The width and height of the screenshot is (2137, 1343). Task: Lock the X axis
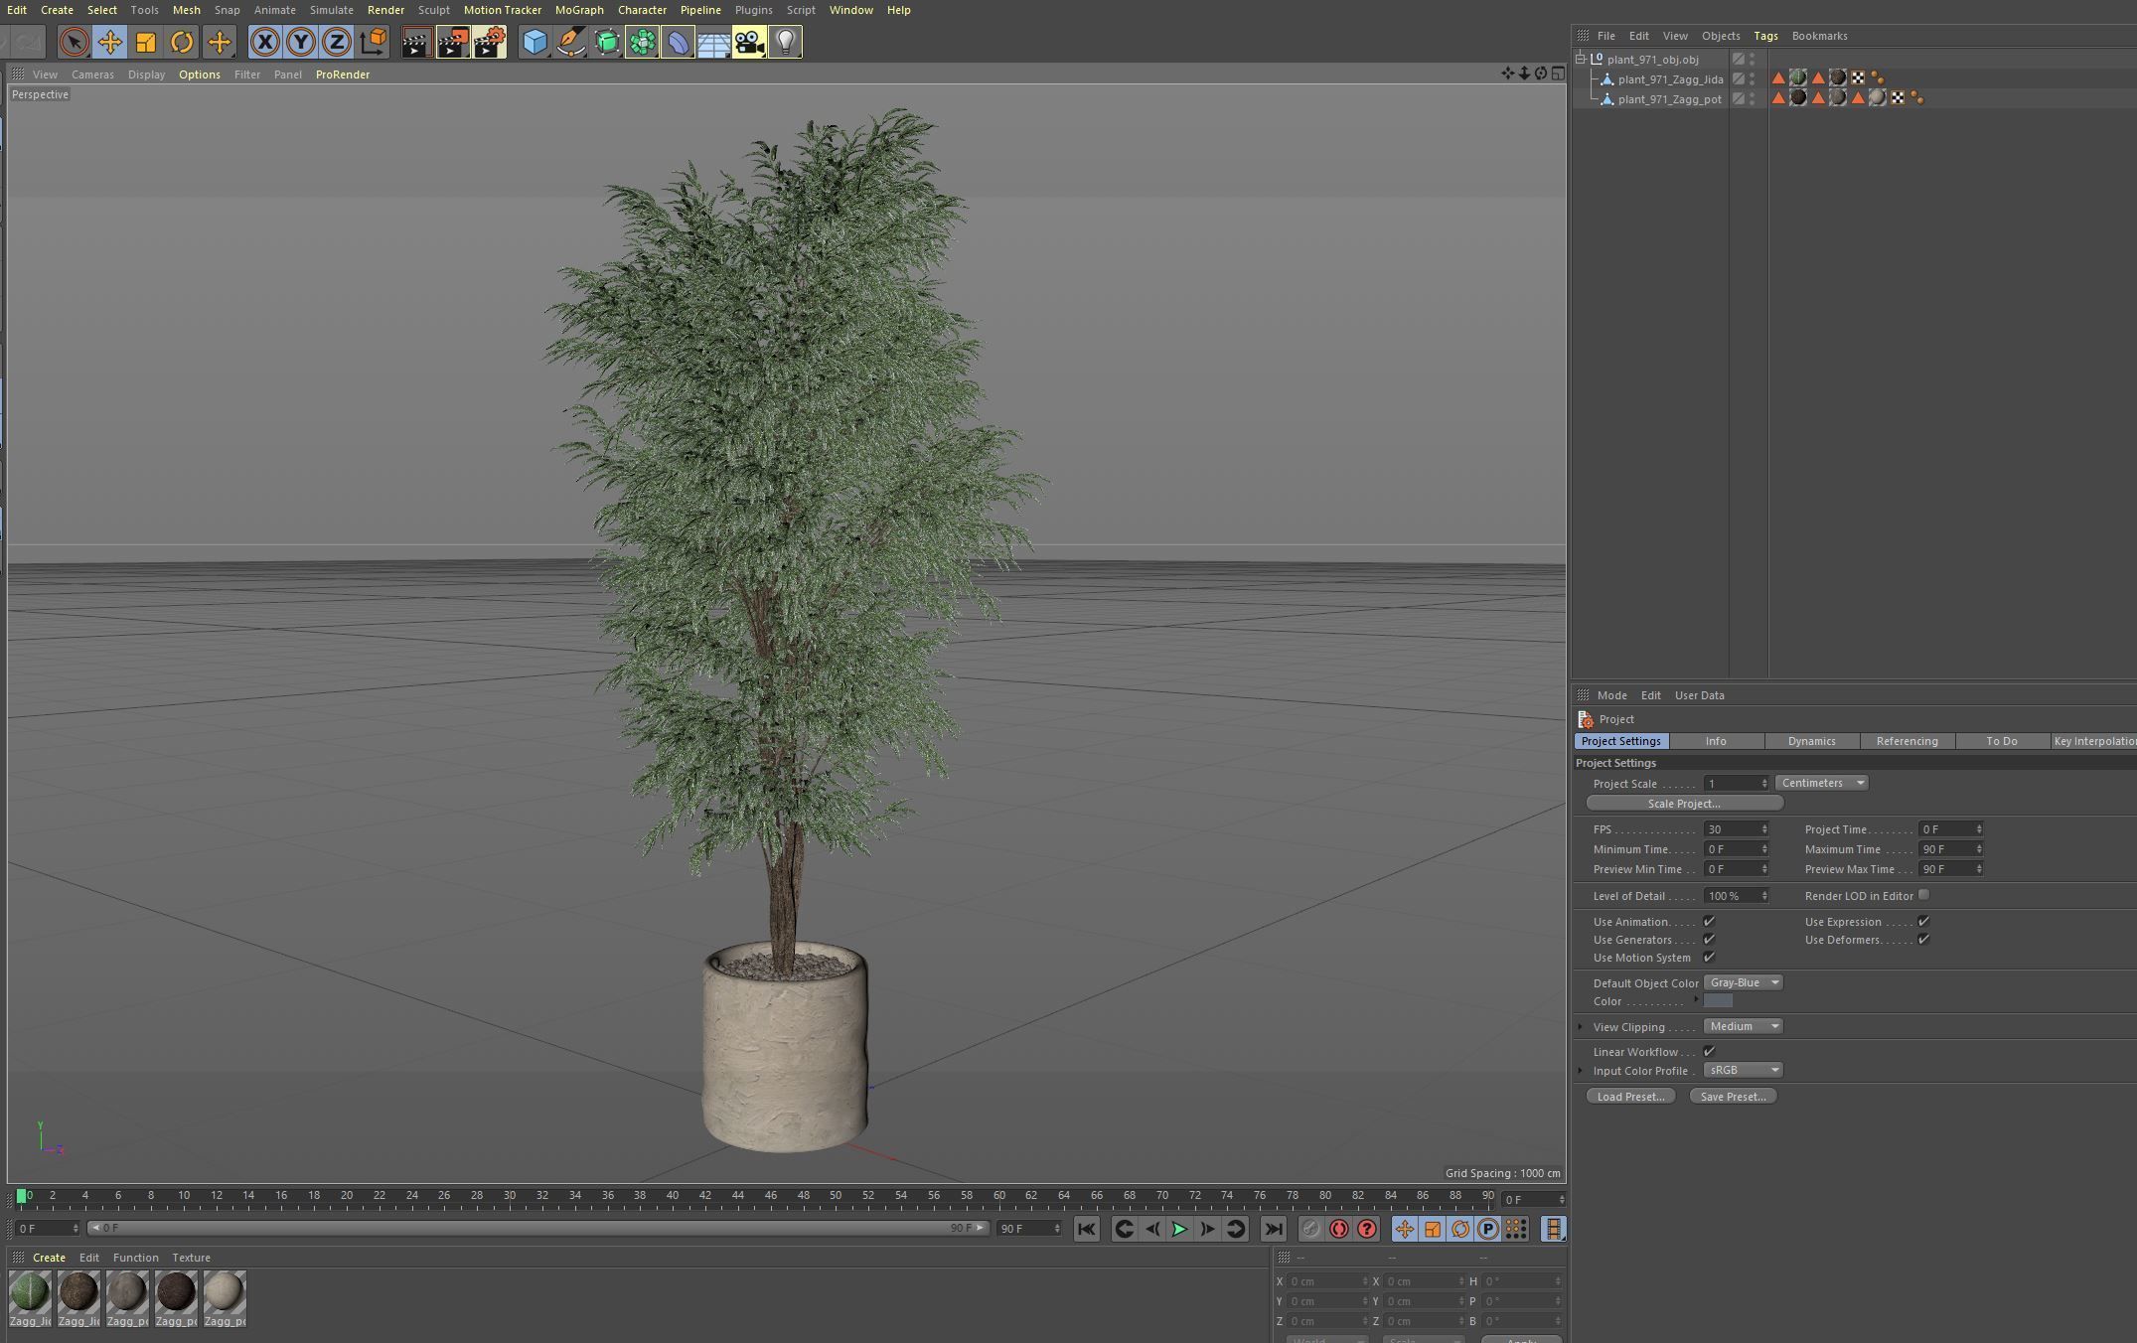(263, 42)
